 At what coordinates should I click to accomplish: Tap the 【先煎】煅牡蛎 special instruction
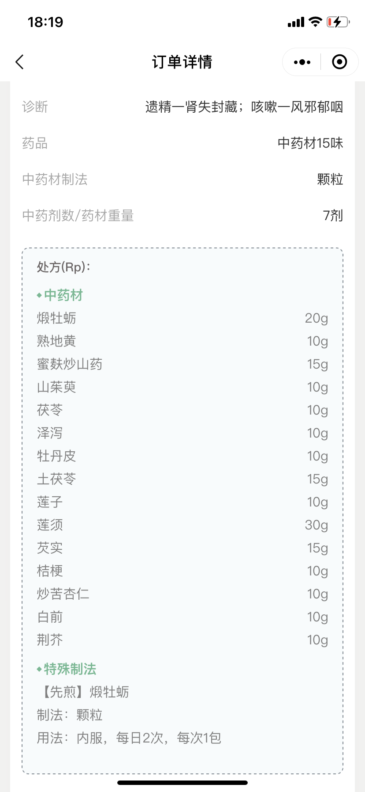[x=85, y=692]
